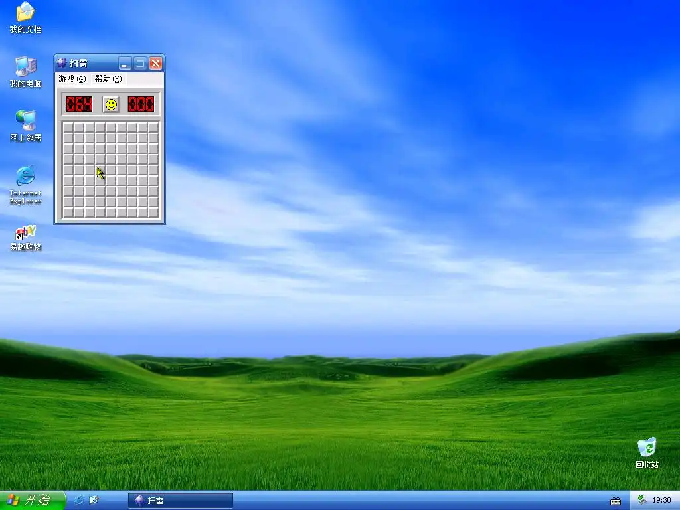Viewport: 680px width, 510px height.
Task: Uncover the top-left cell of minefield
Action: click(68, 127)
